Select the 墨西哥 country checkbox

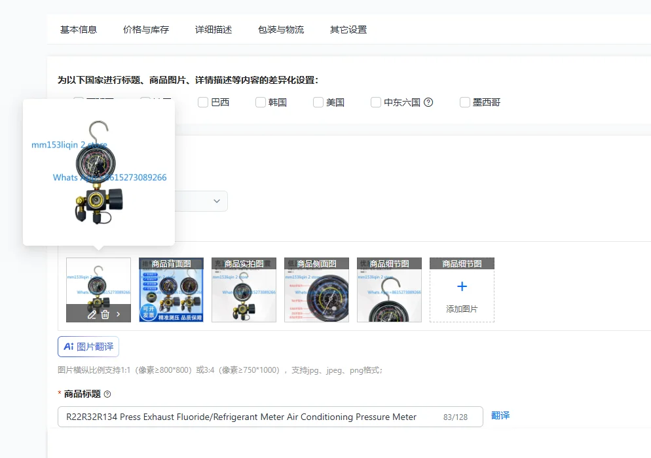[464, 102]
